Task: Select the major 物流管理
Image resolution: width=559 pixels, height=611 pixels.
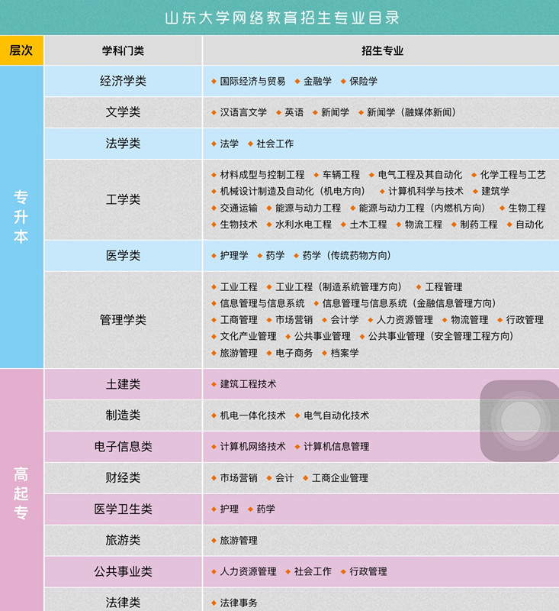Action: tap(469, 320)
